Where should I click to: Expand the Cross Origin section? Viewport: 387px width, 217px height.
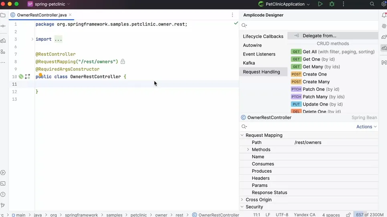click(x=242, y=199)
